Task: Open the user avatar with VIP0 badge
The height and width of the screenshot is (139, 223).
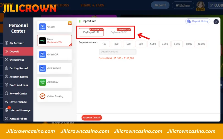Action: [x=200, y=6]
